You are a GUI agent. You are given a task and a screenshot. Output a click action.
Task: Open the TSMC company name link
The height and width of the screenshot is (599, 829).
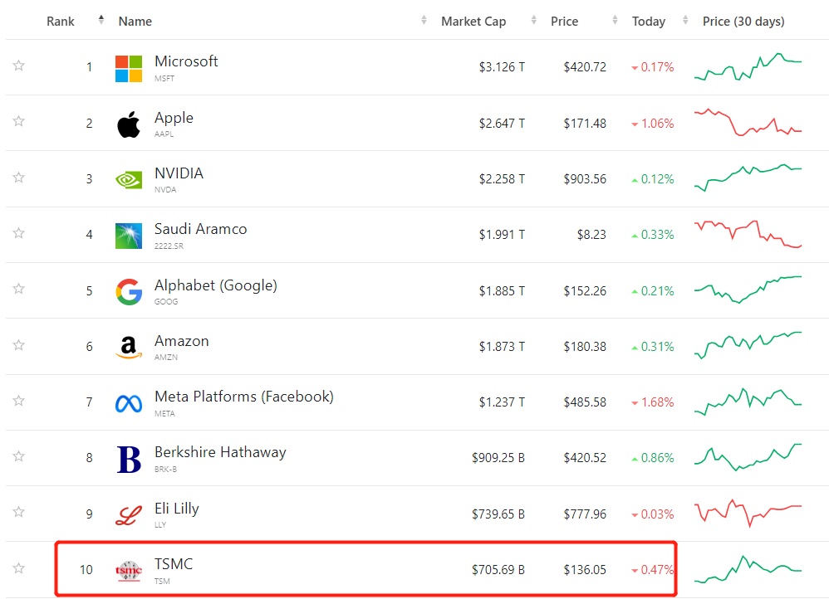tap(174, 564)
